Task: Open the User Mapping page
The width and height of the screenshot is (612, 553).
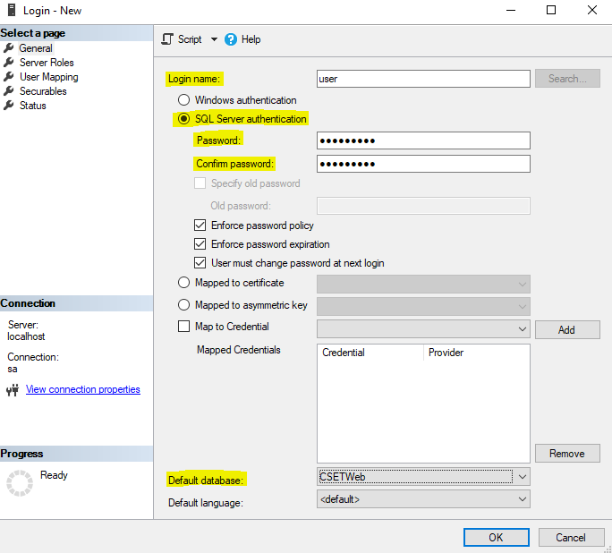Action: (49, 77)
